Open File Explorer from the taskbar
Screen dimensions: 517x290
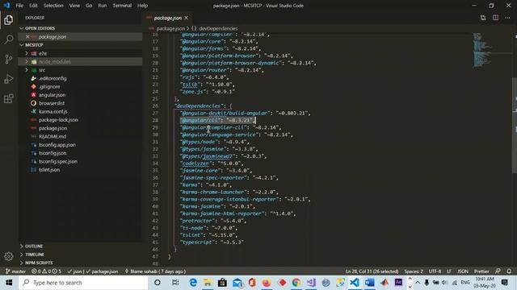(x=208, y=283)
